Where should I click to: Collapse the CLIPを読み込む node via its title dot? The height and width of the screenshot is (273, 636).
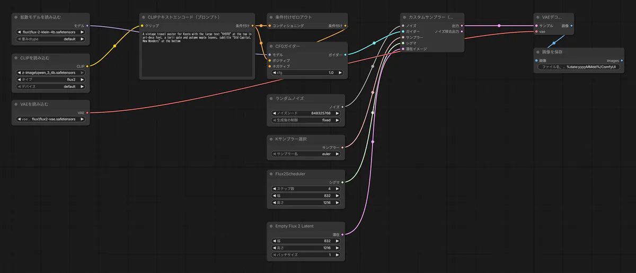tap(16, 58)
